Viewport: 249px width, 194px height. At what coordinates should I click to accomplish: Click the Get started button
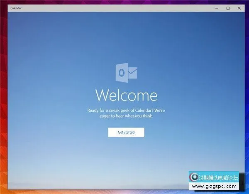pyautogui.click(x=126, y=132)
